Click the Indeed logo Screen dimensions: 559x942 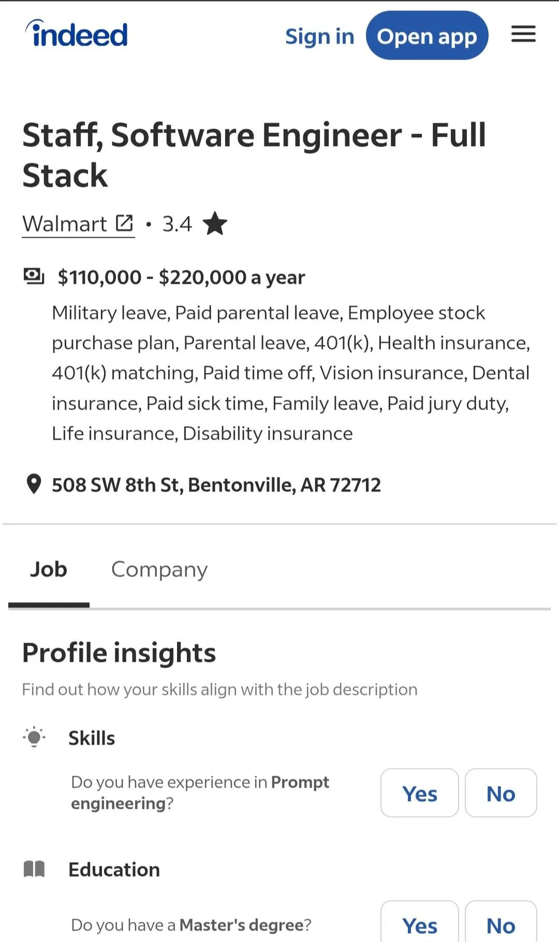77,34
